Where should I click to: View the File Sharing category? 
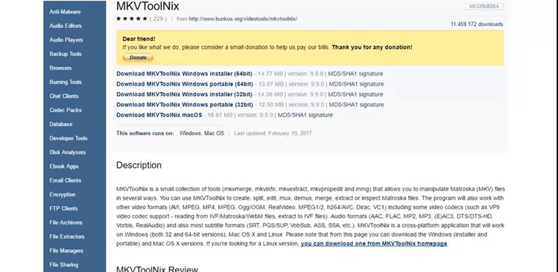(63, 264)
